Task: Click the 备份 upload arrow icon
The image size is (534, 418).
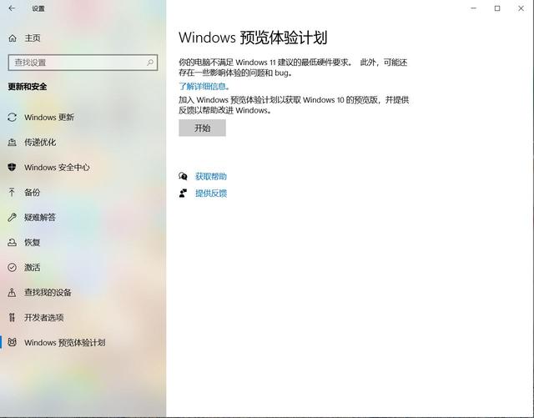Action: (12, 192)
